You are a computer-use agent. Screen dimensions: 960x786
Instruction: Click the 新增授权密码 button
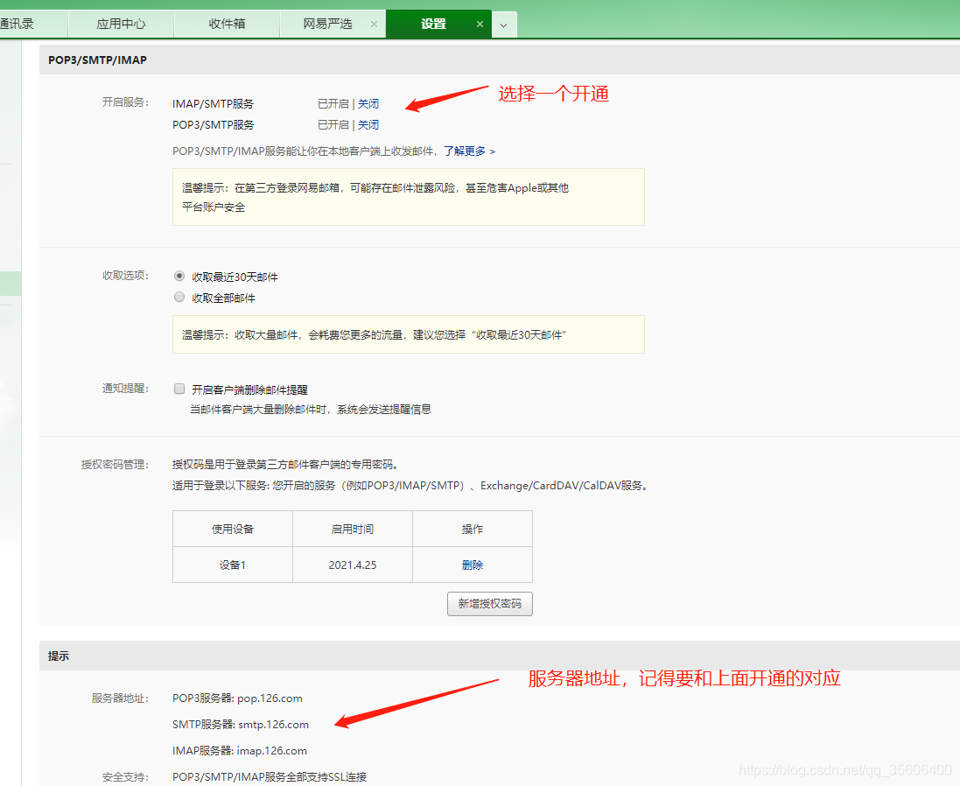[x=490, y=604]
